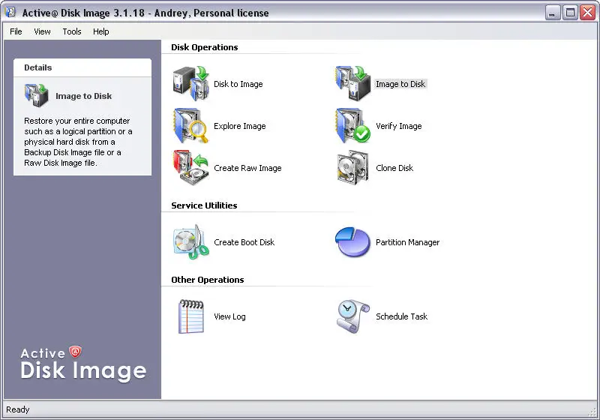Click the Explore Image text link
The width and height of the screenshot is (600, 420).
click(x=239, y=126)
